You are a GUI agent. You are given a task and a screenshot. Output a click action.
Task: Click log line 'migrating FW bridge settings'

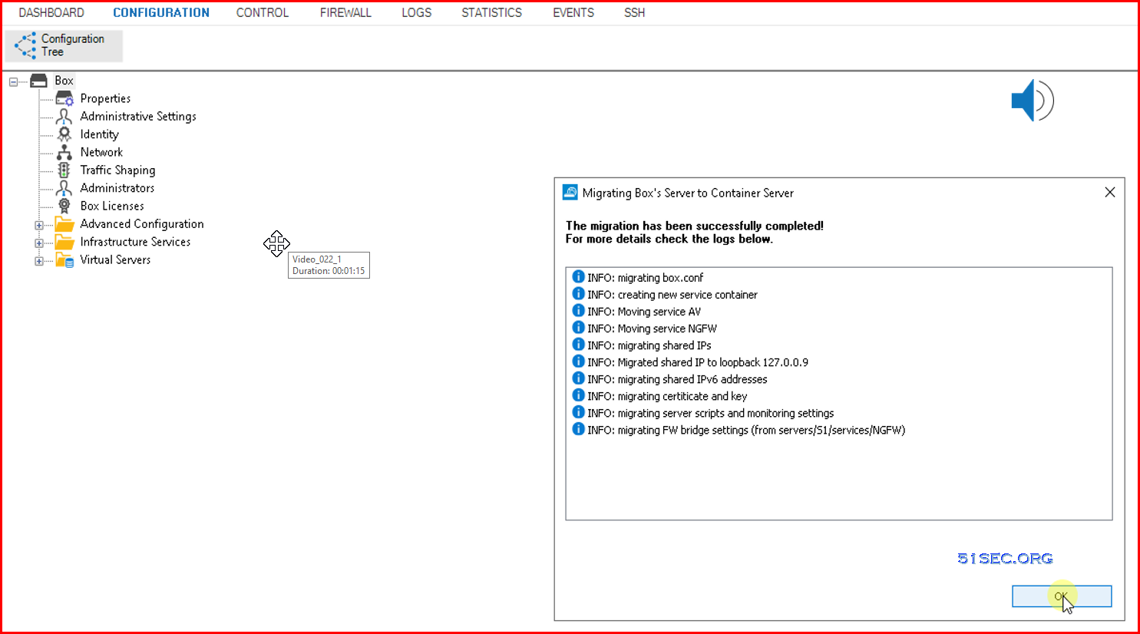[746, 430]
